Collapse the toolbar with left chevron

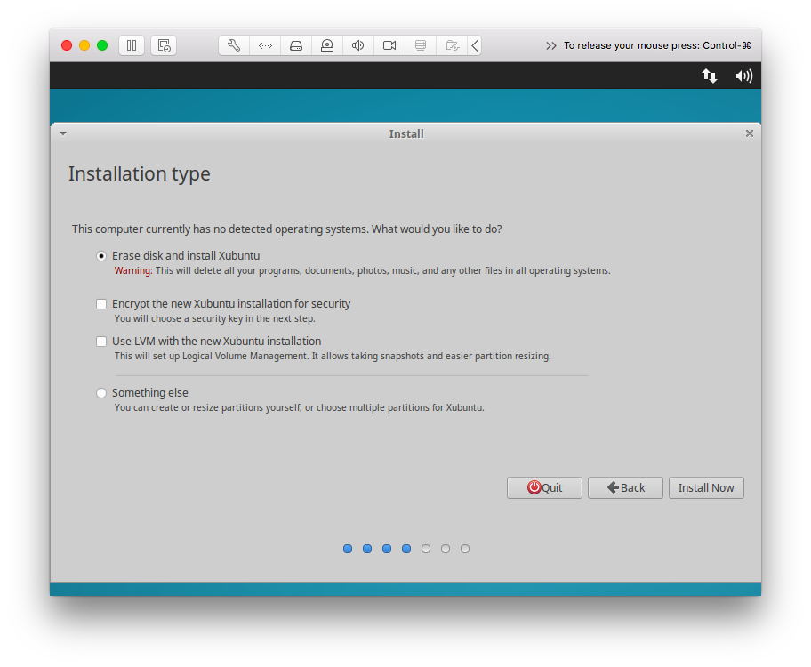pyautogui.click(x=475, y=45)
